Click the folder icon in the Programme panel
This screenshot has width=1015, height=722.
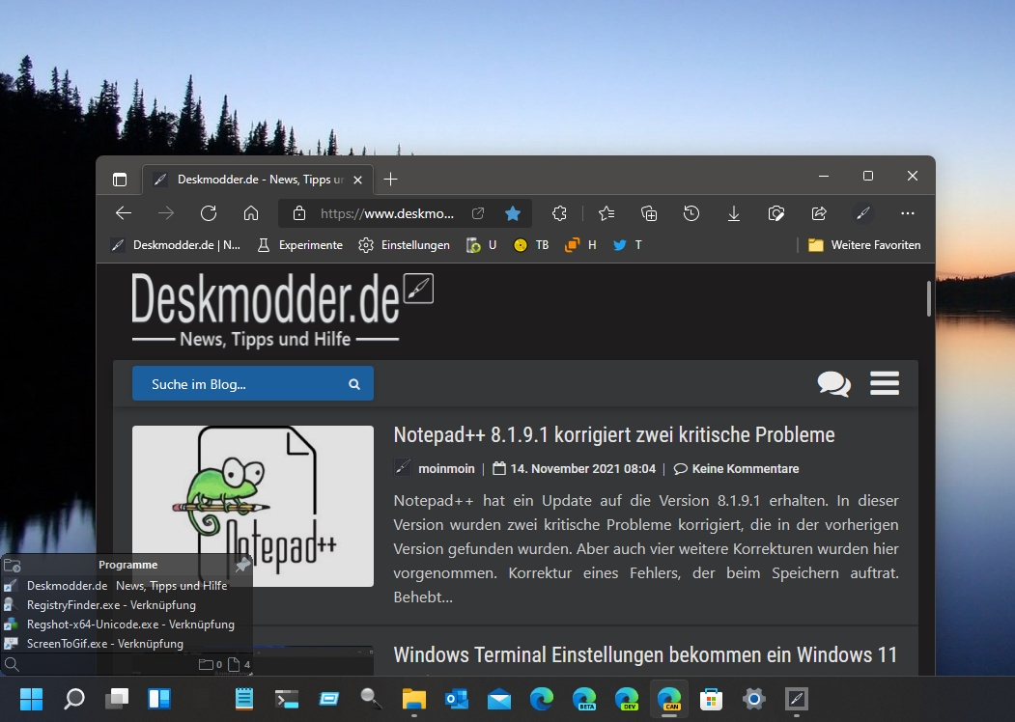pyautogui.click(x=13, y=566)
